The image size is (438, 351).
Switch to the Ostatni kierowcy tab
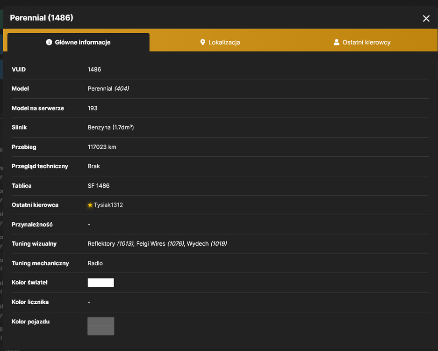point(362,42)
